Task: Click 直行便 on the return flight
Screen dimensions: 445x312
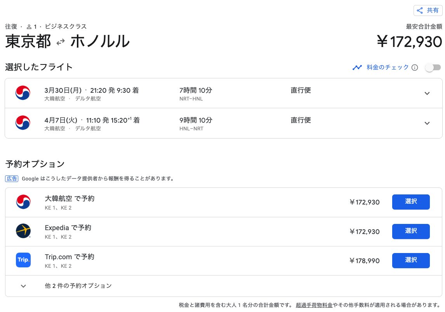Action: 301,120
